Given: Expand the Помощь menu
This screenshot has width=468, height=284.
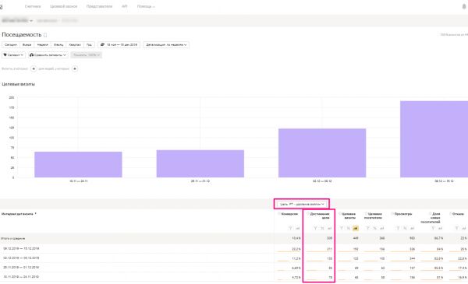Looking at the screenshot, I should tap(146, 6).
